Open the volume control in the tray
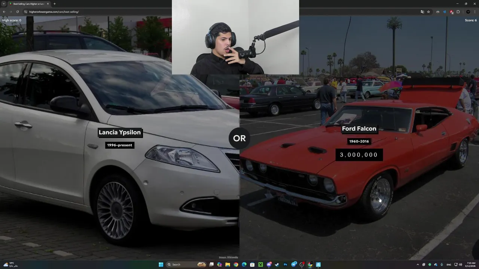The width and height of the screenshot is (479, 269). click(x=460, y=265)
